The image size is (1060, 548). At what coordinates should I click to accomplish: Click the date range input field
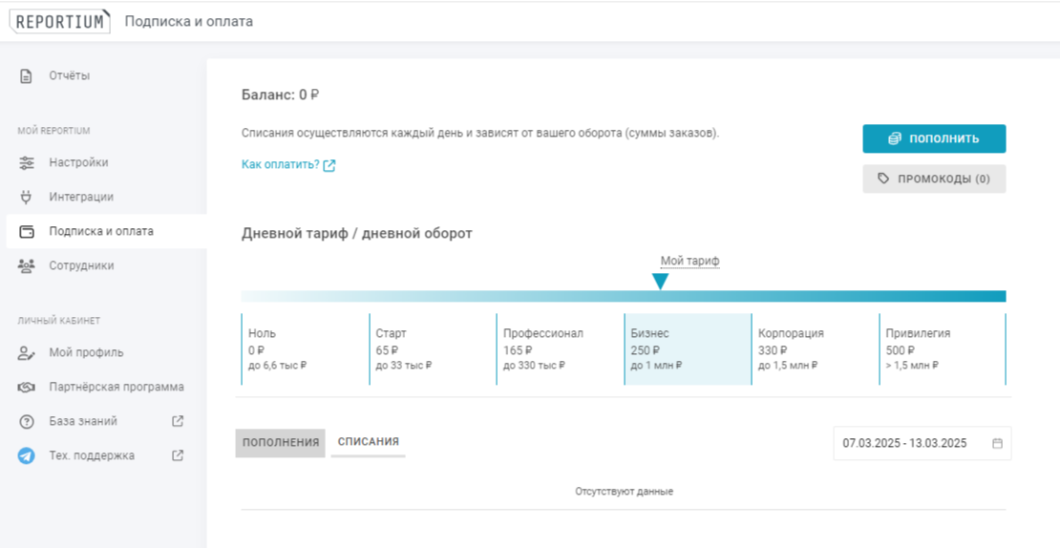(x=904, y=444)
